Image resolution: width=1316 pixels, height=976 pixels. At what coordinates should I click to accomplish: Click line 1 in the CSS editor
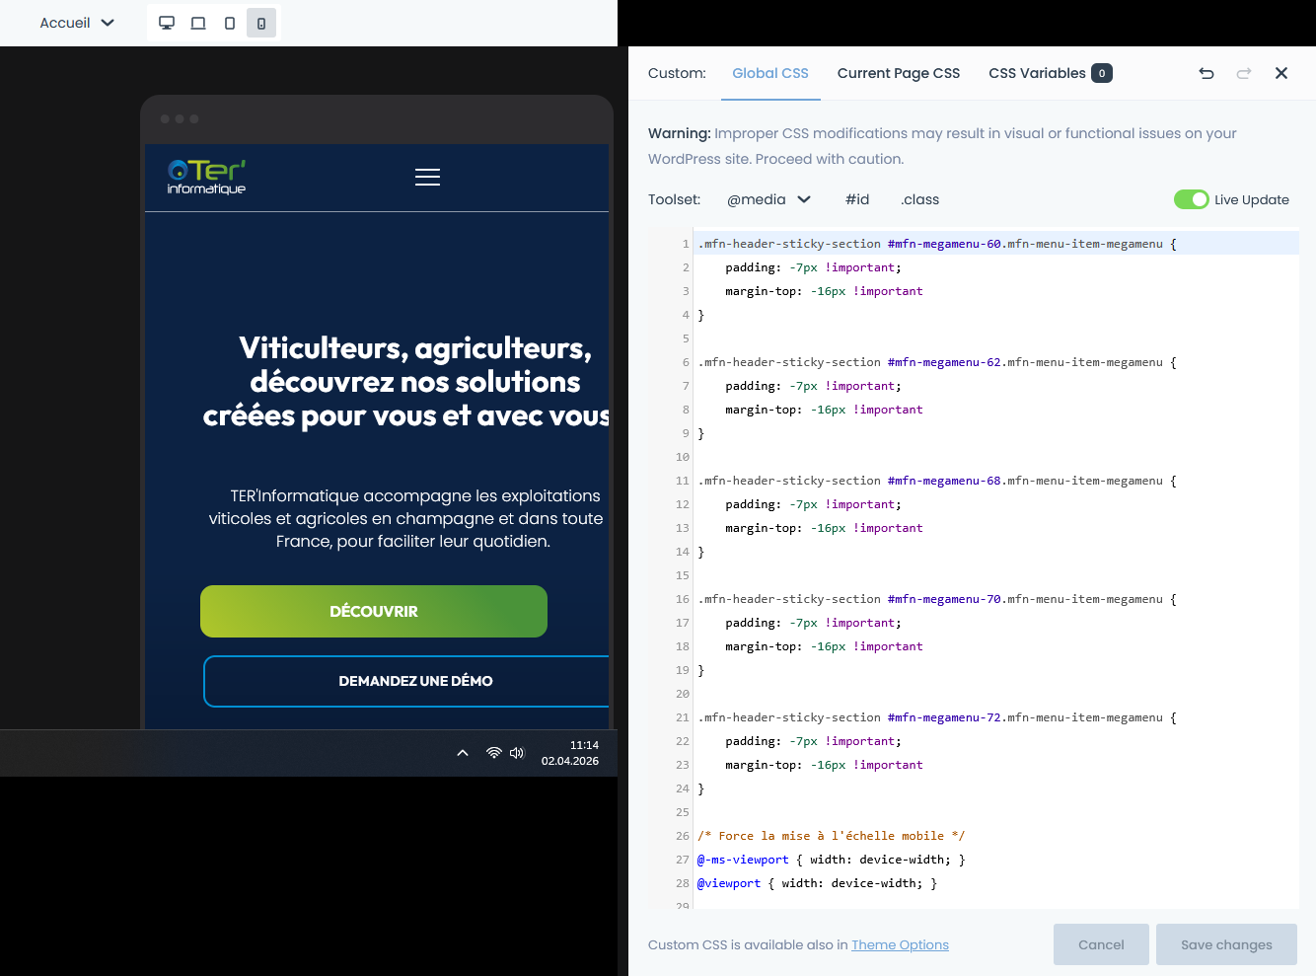(x=932, y=244)
